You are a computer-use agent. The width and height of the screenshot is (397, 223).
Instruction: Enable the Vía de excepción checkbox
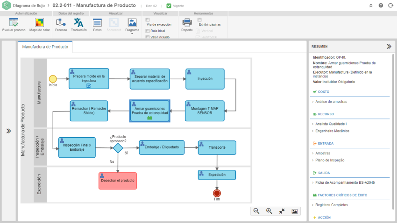(x=147, y=20)
